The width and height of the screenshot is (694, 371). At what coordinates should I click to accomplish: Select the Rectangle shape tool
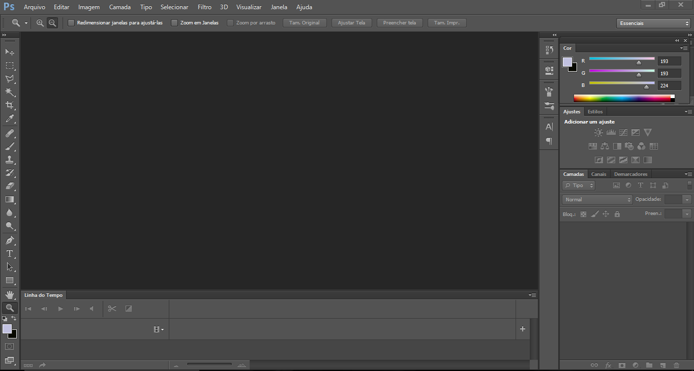[10, 280]
